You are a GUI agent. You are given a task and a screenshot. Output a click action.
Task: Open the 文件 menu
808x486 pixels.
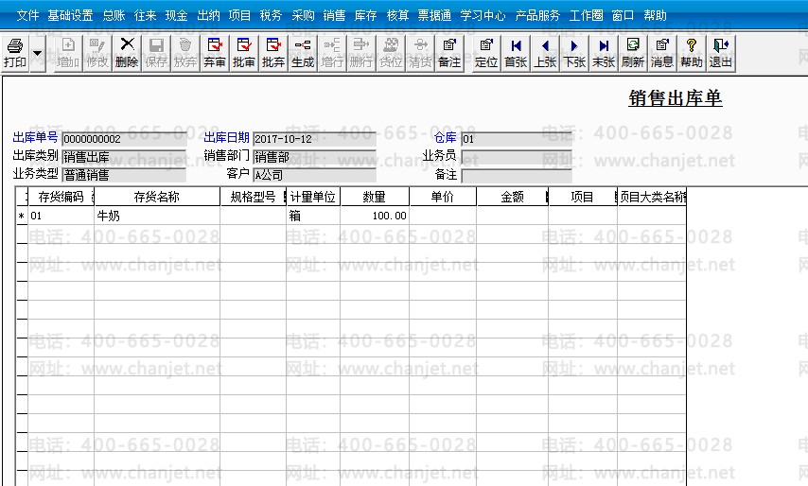coord(27,15)
